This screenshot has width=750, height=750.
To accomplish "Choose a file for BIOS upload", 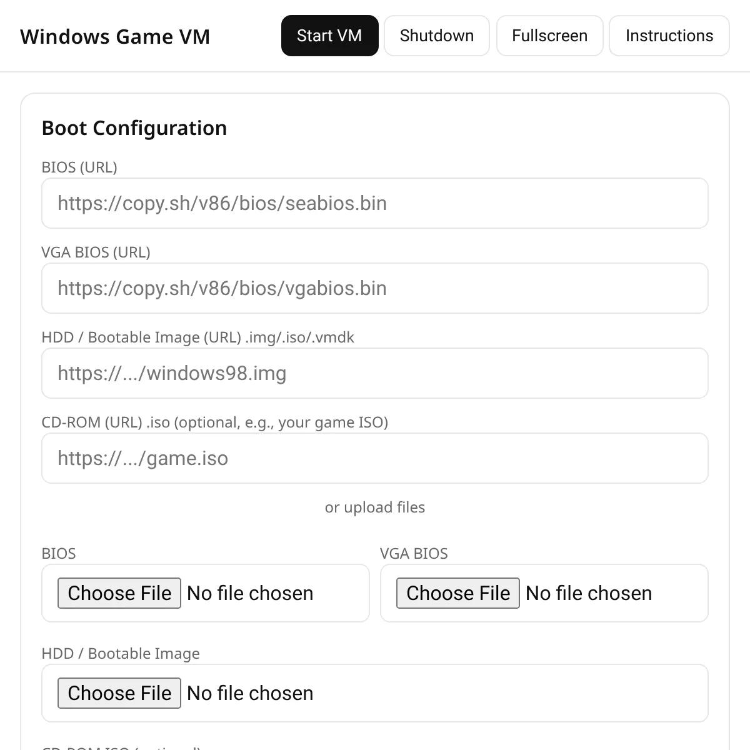I will point(119,593).
